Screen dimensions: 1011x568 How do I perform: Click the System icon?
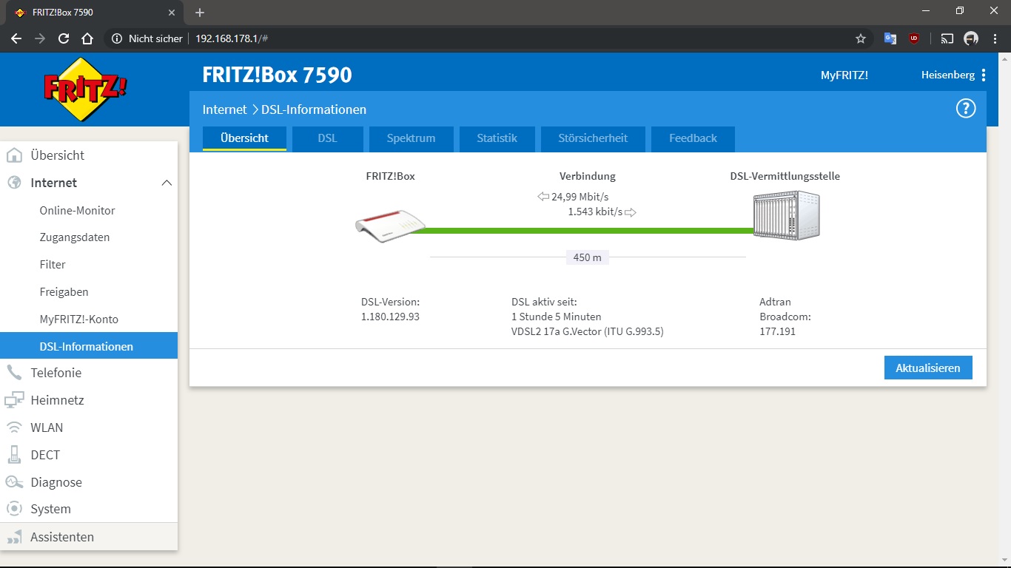coord(13,509)
